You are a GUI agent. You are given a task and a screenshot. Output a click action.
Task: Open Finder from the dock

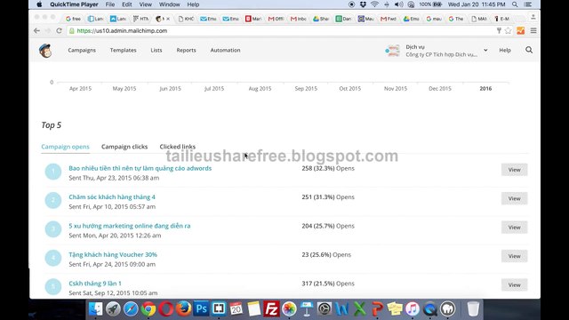click(95, 308)
